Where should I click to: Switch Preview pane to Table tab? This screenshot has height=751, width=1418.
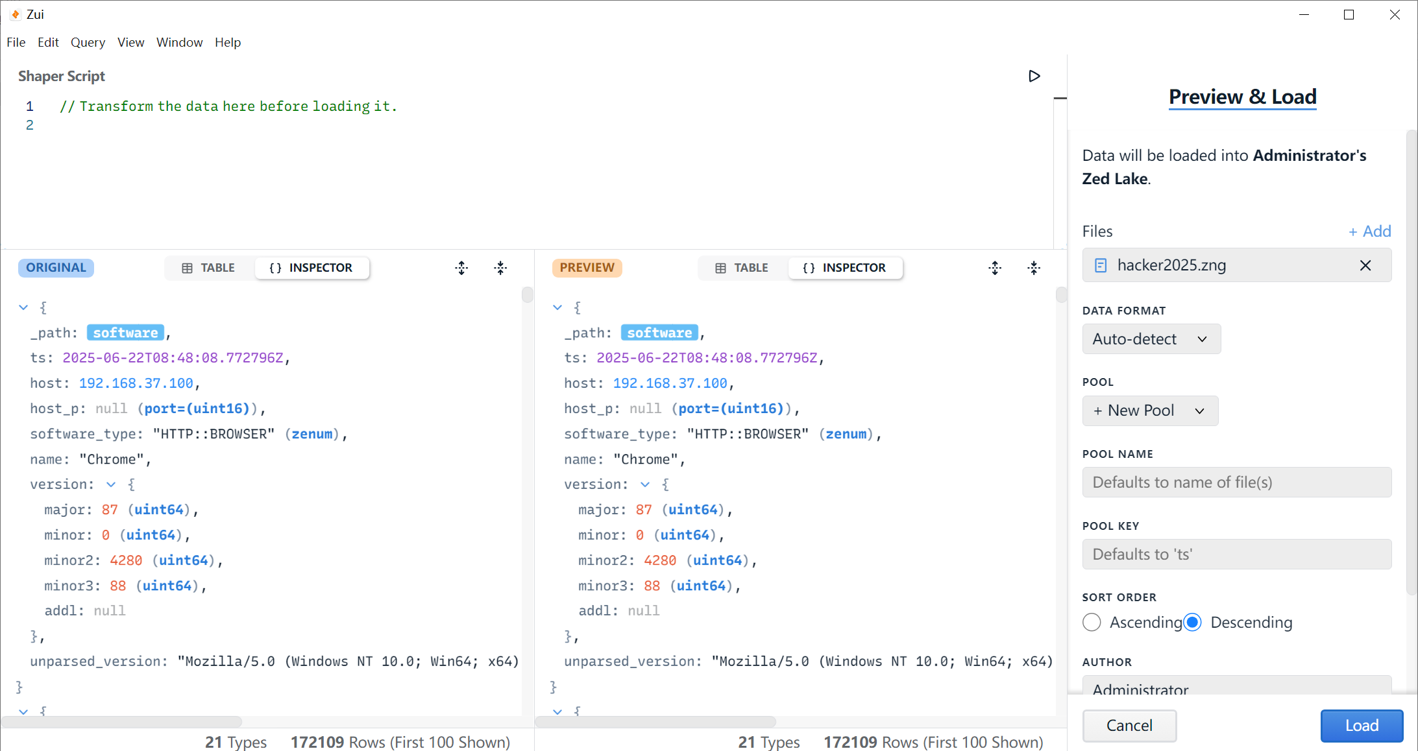point(742,268)
